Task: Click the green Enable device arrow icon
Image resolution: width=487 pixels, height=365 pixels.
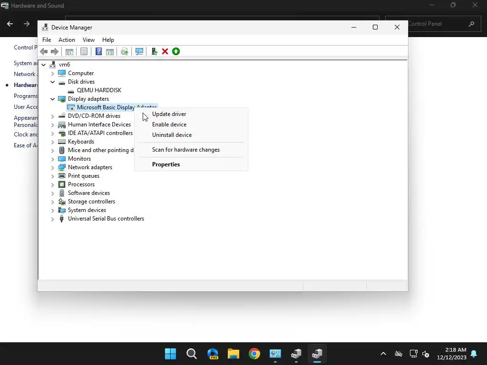Action: [x=176, y=51]
